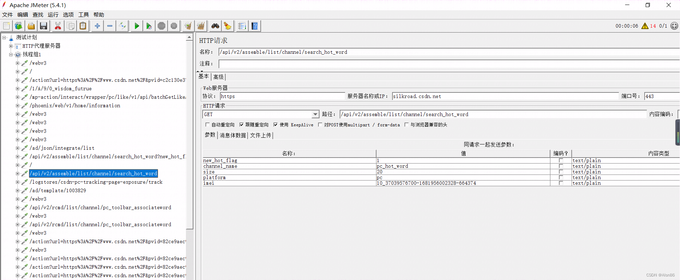Click Start no pauses icon
Screen dimensions: 680x280
[x=149, y=26]
